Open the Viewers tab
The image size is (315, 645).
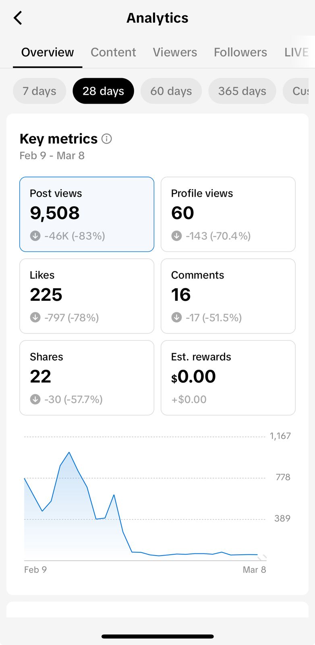[175, 52]
